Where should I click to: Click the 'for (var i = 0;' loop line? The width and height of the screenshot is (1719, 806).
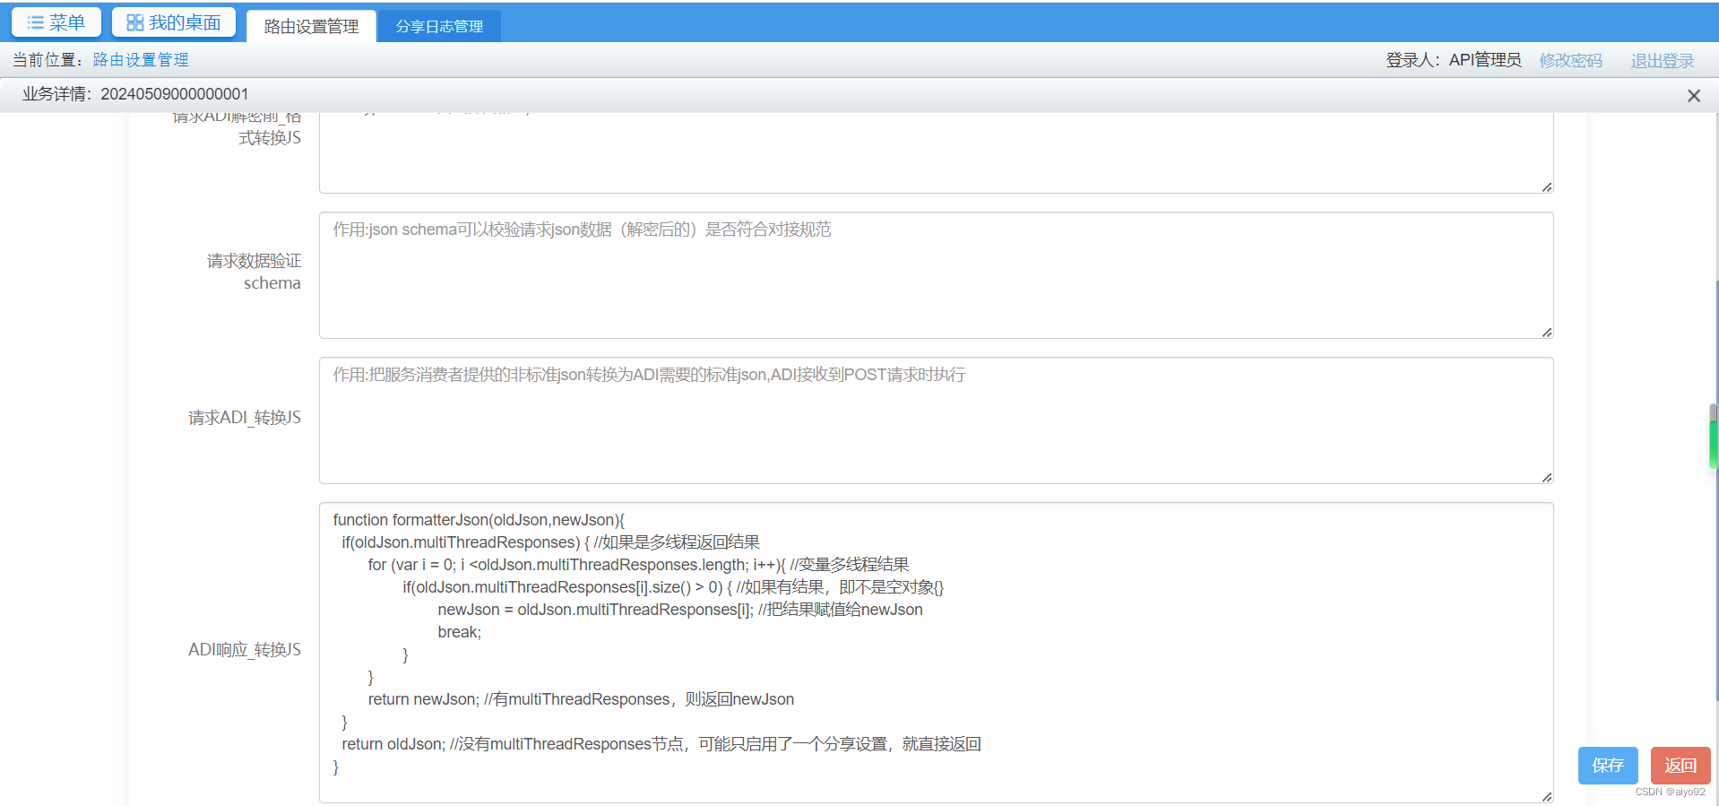click(638, 565)
